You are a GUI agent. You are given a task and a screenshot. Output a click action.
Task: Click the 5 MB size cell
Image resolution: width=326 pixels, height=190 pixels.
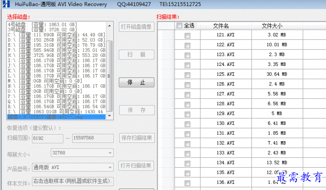click(277, 114)
